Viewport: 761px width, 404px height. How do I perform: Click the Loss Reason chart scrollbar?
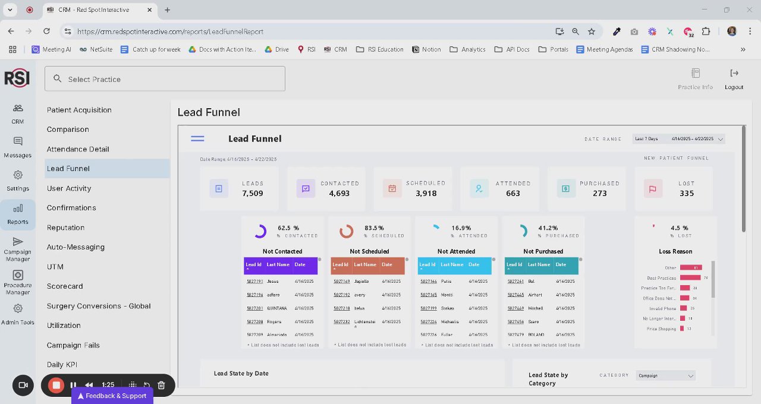coord(713,279)
